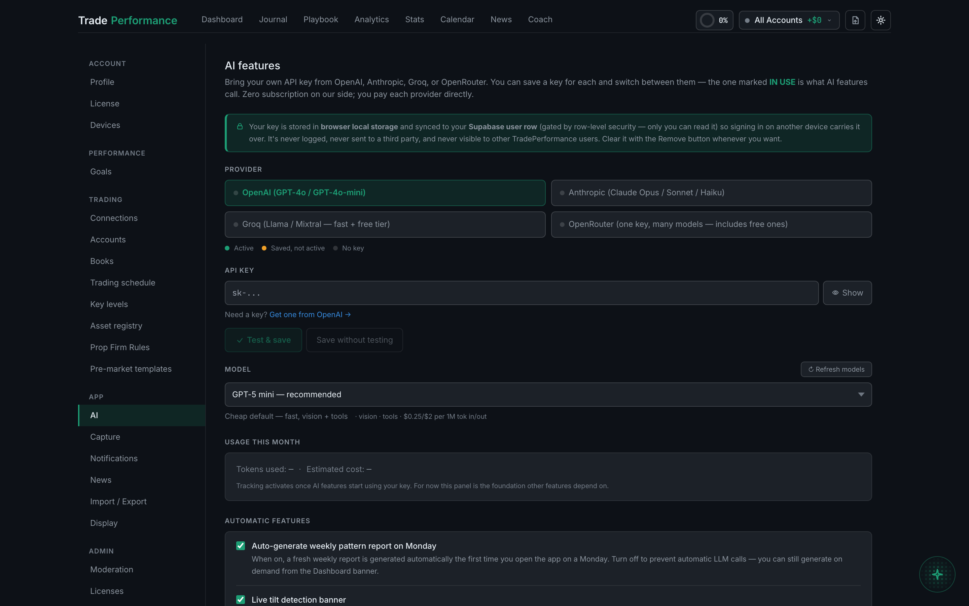Open Moderation admin page
Viewport: 969px width, 606px height.
tap(142, 570)
